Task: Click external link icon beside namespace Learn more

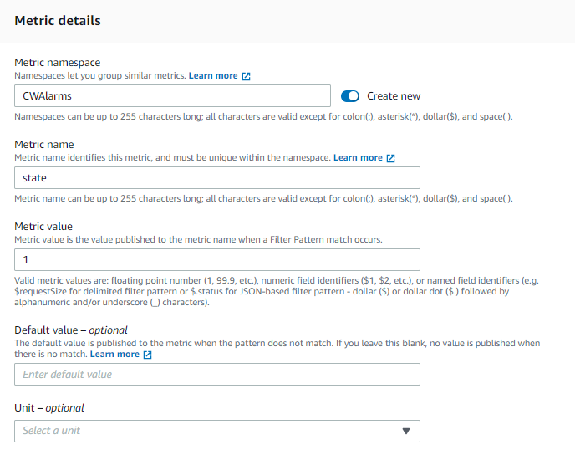Action: point(247,76)
